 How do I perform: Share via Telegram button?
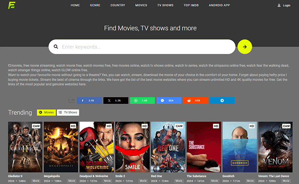point(222,101)
